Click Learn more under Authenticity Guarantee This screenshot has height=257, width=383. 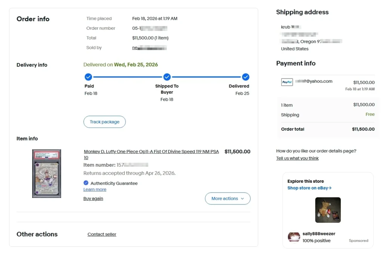(x=95, y=189)
